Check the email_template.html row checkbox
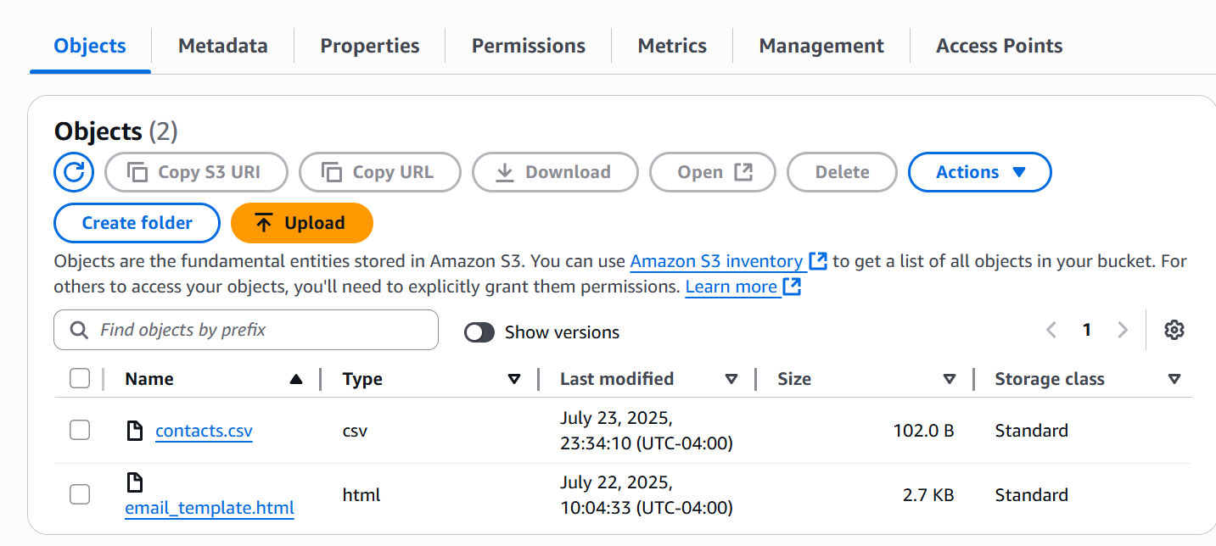The image size is (1216, 546). [80, 494]
